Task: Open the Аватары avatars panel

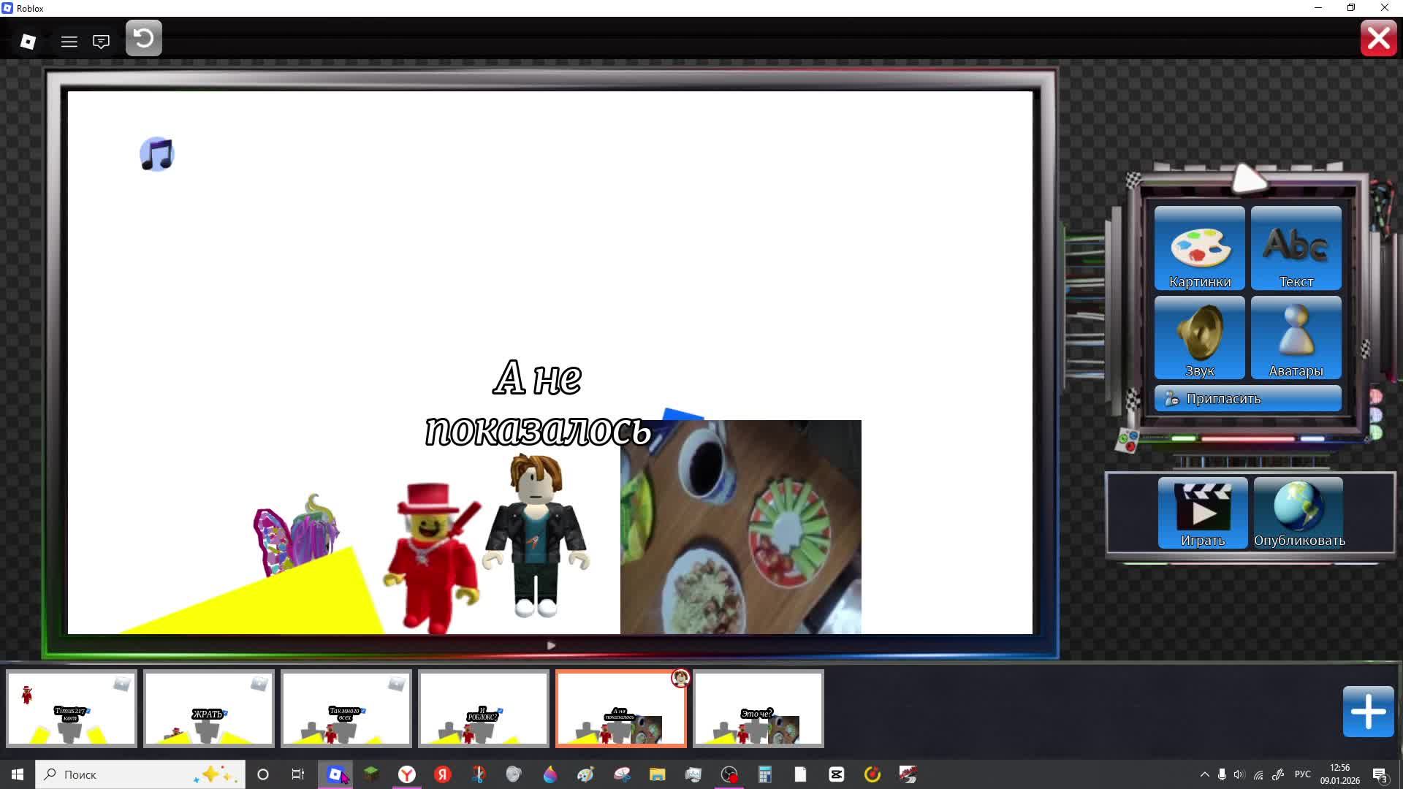Action: pos(1296,338)
